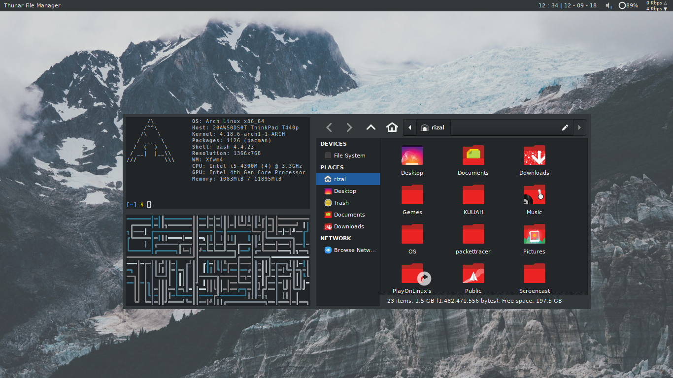Click the PLACES header in sidebar
The width and height of the screenshot is (673, 378).
(332, 167)
